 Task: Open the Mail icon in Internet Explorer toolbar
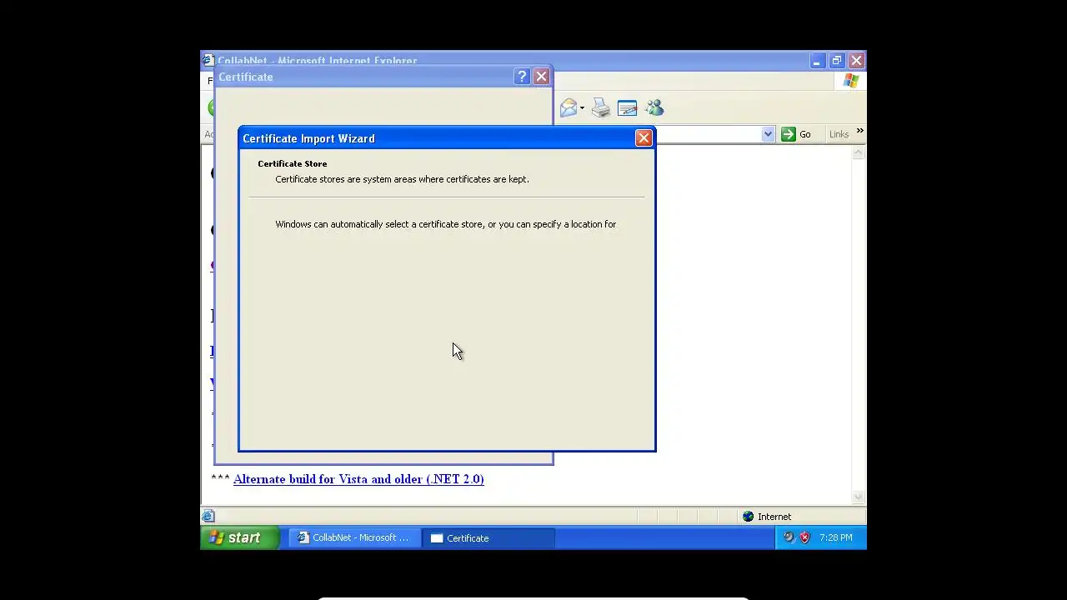pos(569,108)
